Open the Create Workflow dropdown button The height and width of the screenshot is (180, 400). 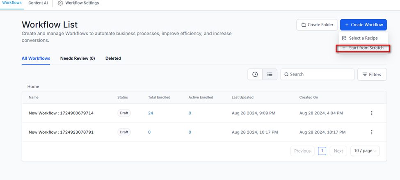click(x=363, y=25)
